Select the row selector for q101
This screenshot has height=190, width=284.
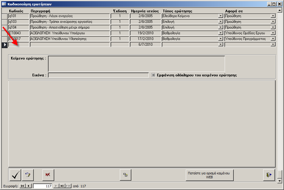coord(5,16)
